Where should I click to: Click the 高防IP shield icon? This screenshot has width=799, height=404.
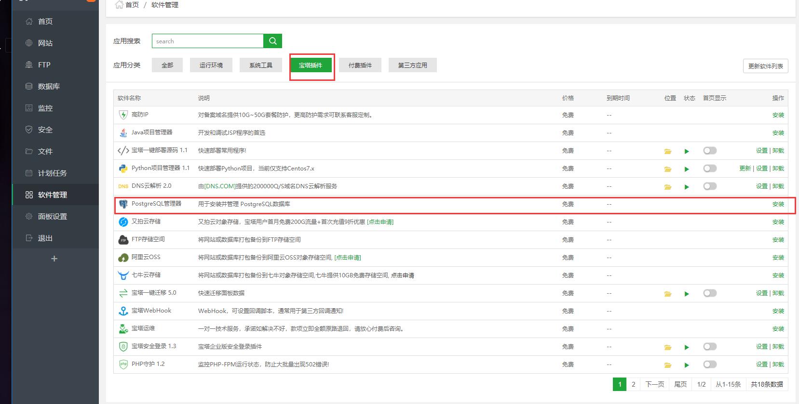pyautogui.click(x=123, y=115)
